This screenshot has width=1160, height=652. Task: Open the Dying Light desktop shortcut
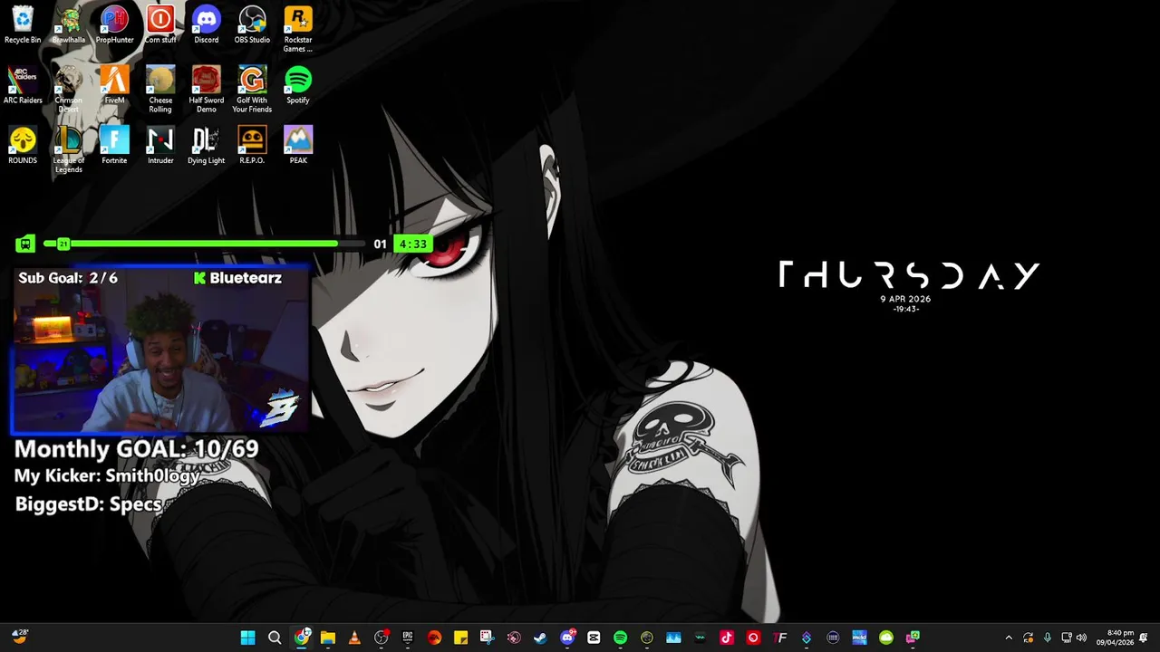coord(207,146)
